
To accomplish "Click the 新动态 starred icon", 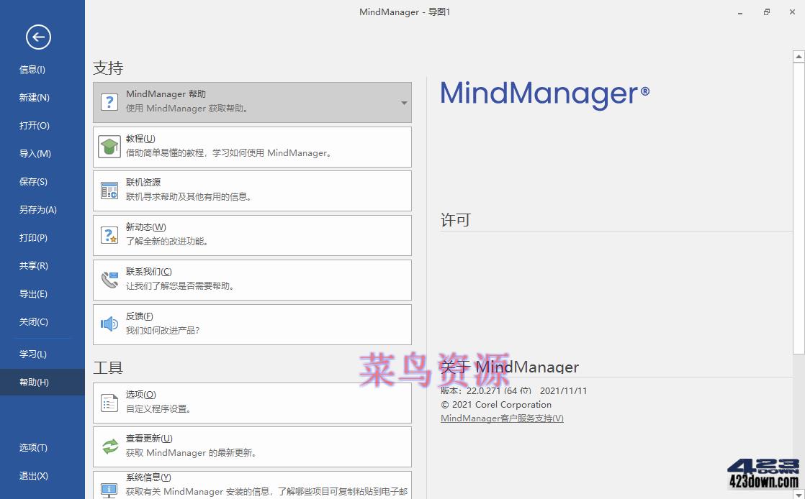I will 109,235.
